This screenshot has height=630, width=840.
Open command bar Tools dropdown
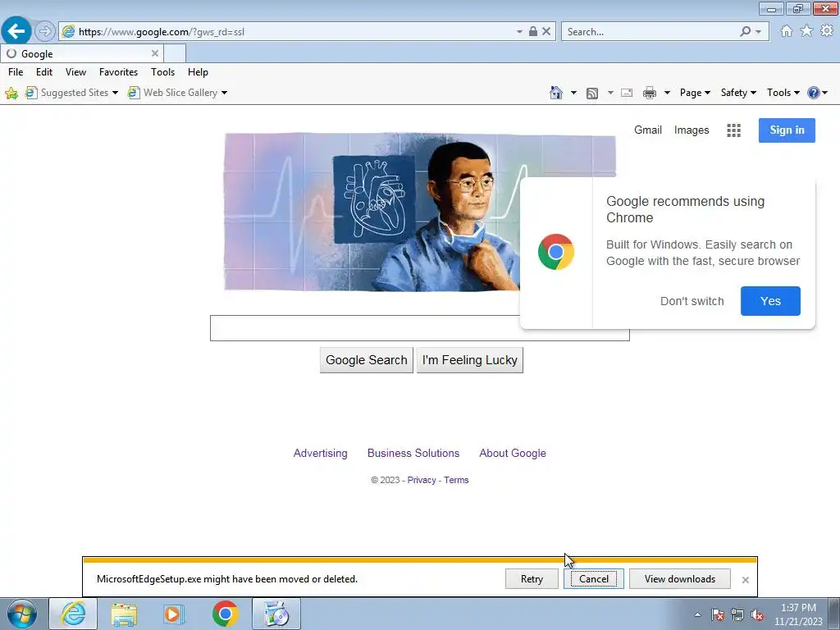pyautogui.click(x=783, y=93)
